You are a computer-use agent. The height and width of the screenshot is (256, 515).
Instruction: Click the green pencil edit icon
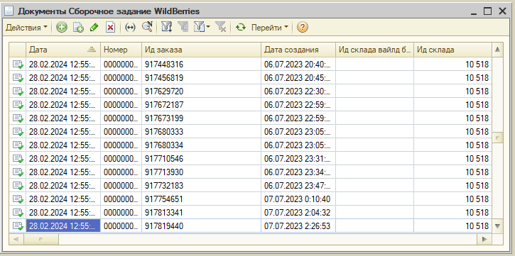pyautogui.click(x=94, y=28)
